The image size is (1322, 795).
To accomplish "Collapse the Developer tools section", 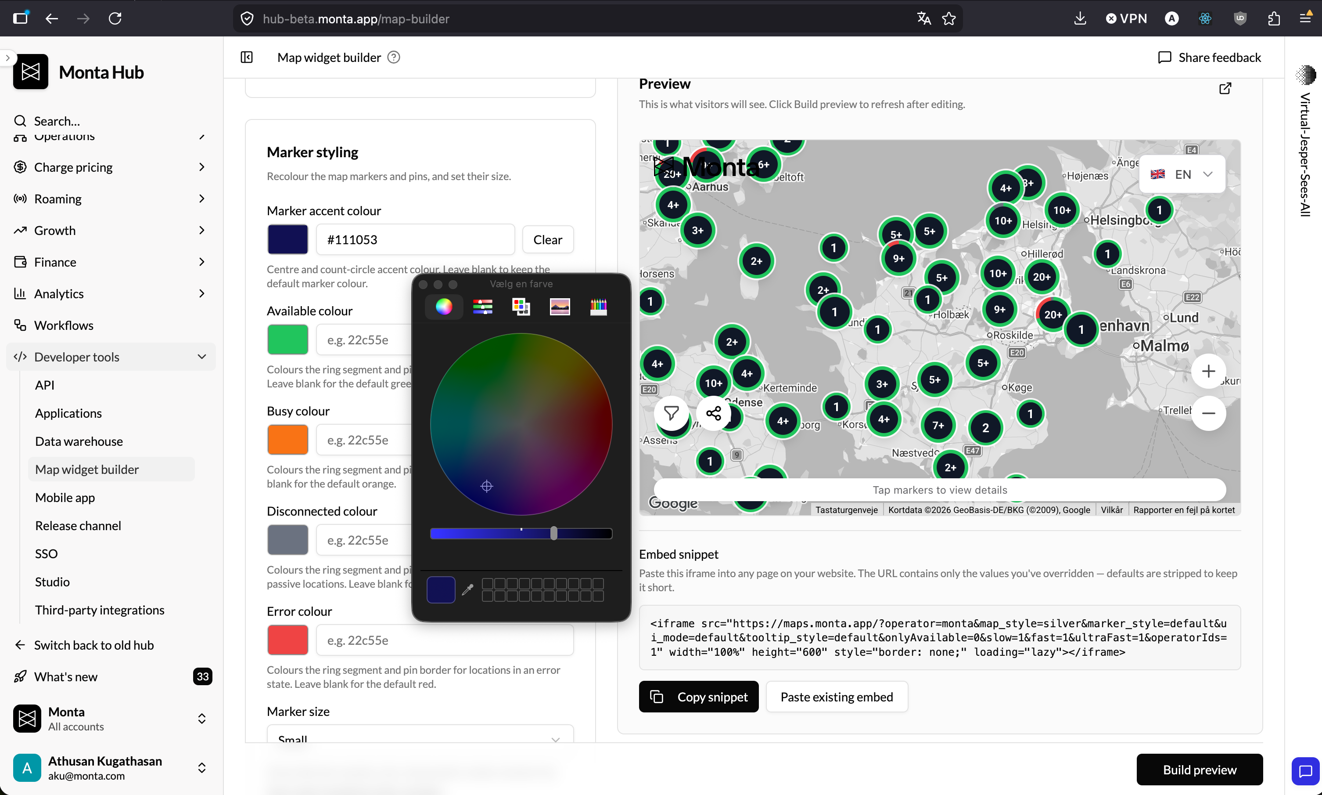I will (111, 357).
